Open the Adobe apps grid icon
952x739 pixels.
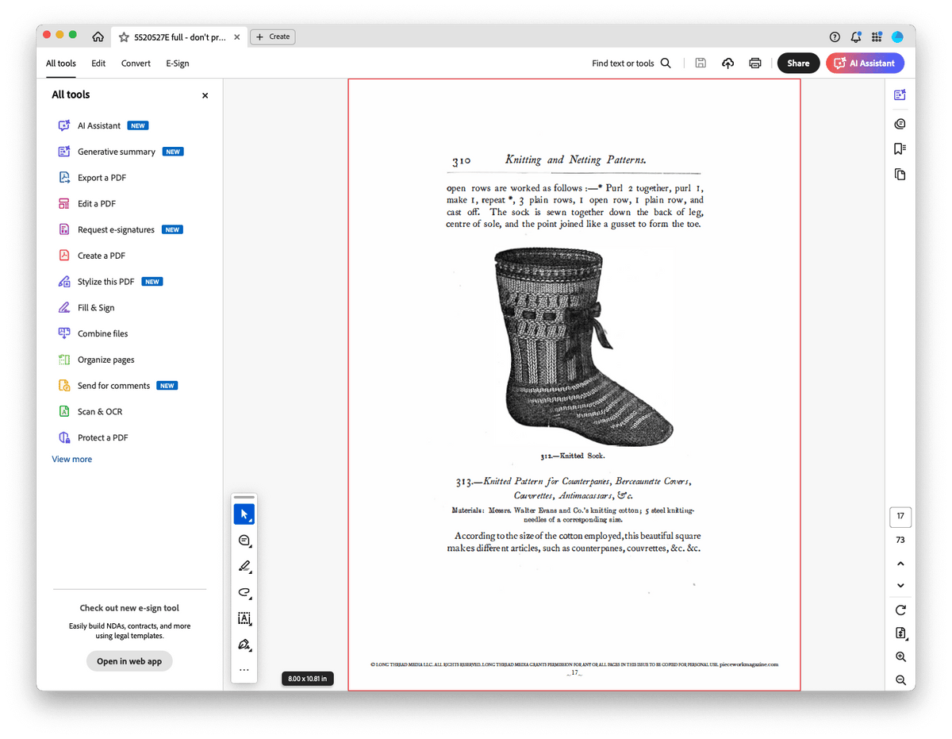(x=877, y=37)
